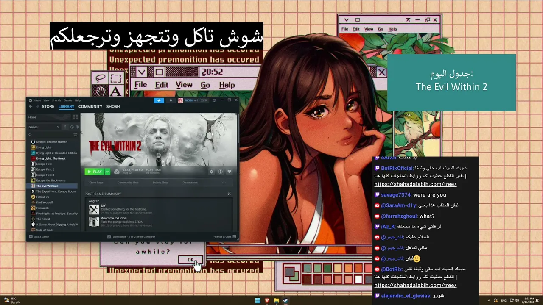Viewport: 543px width, 305px height.
Task: Open the taskbar weather widget
Action: 12,300
